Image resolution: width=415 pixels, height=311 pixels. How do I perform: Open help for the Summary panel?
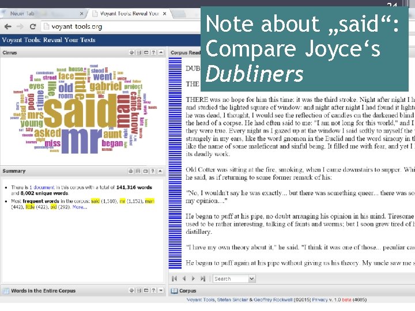coord(153,171)
